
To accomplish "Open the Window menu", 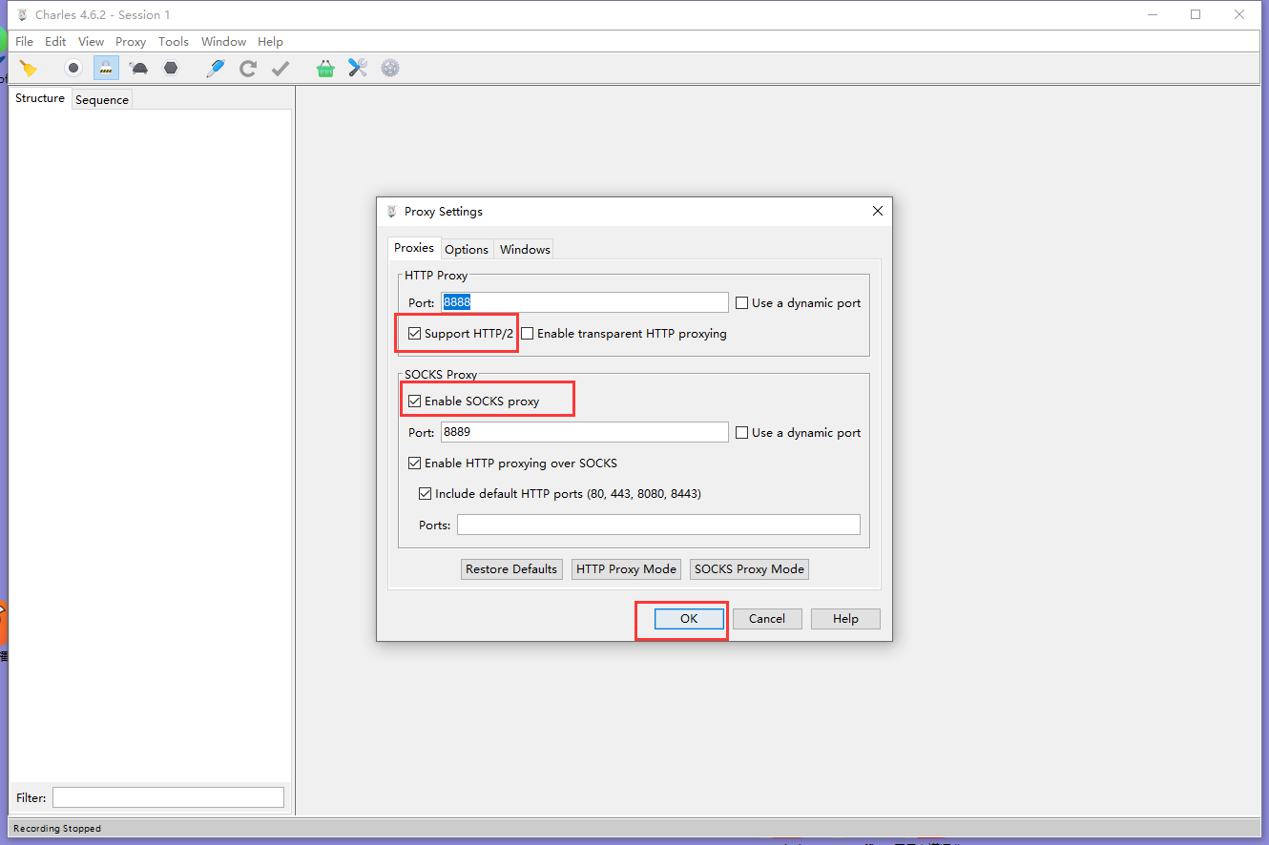I will coord(223,42).
